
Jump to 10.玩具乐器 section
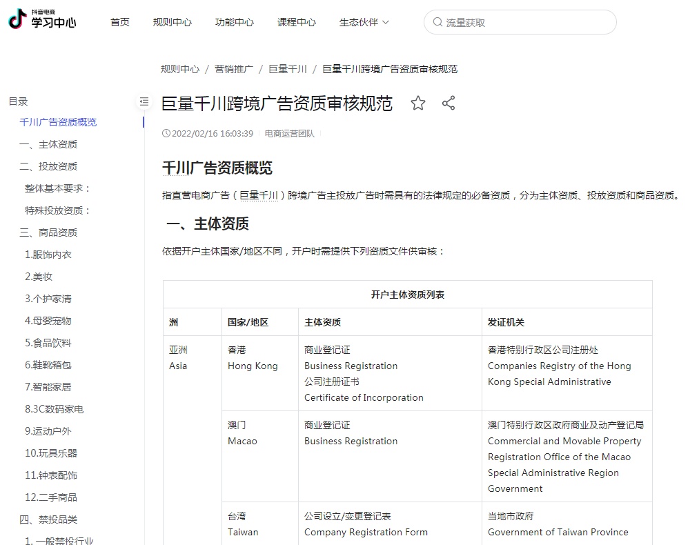51,453
